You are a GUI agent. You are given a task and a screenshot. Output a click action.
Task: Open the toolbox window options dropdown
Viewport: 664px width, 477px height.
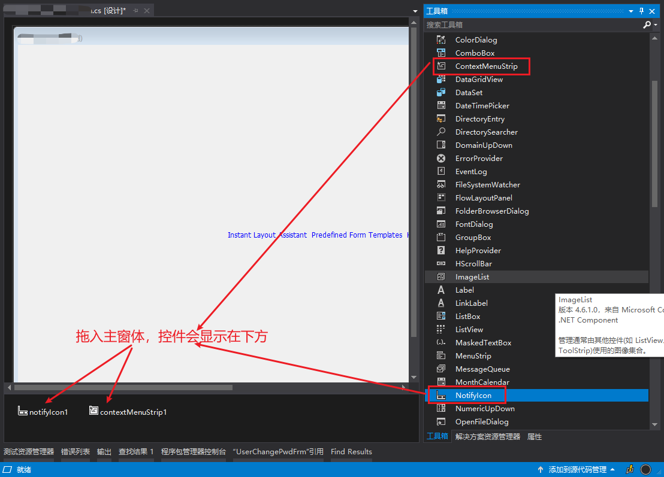coord(630,11)
